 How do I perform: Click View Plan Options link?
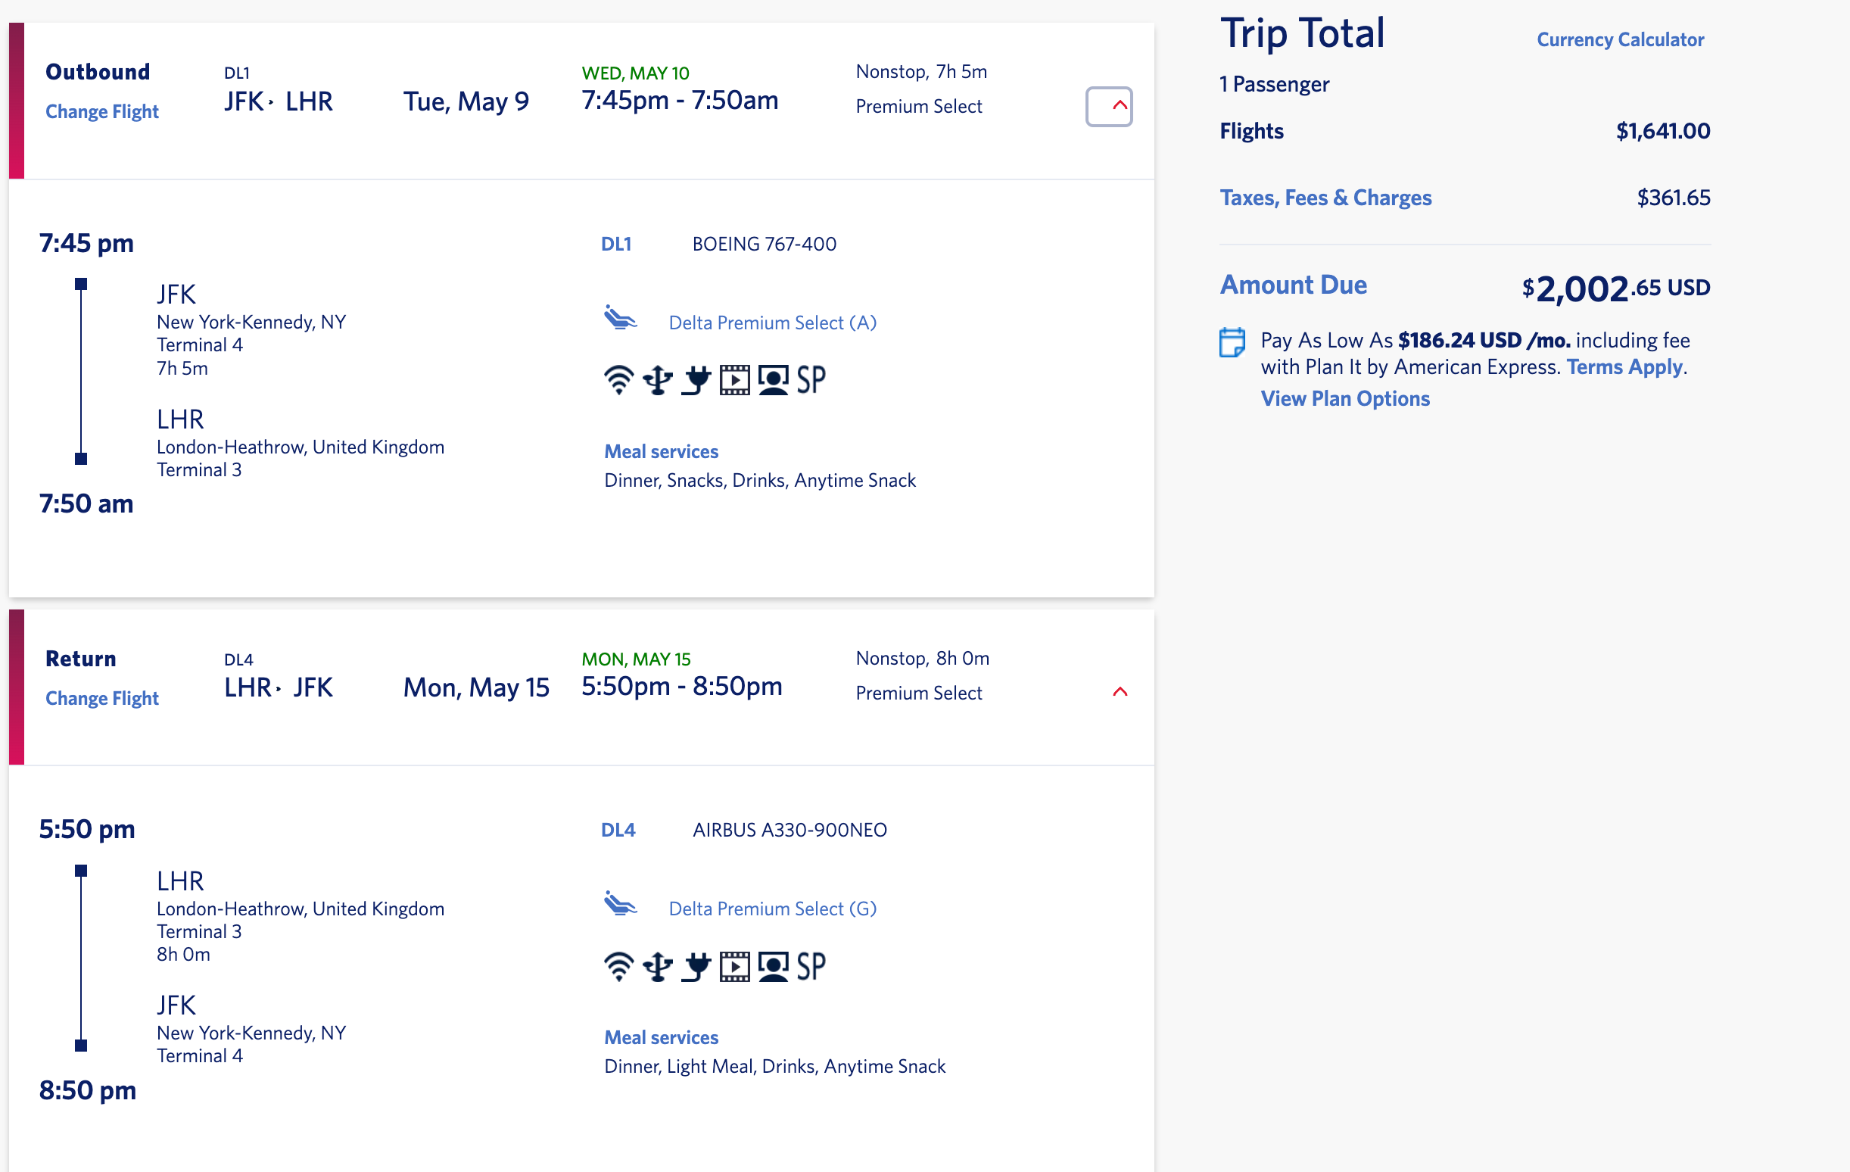(1344, 399)
